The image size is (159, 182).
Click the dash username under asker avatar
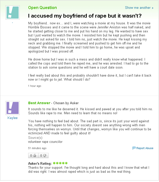(12, 23)
